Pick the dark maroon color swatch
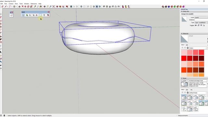The height and width of the screenshot is (117, 208). tap(201, 58)
